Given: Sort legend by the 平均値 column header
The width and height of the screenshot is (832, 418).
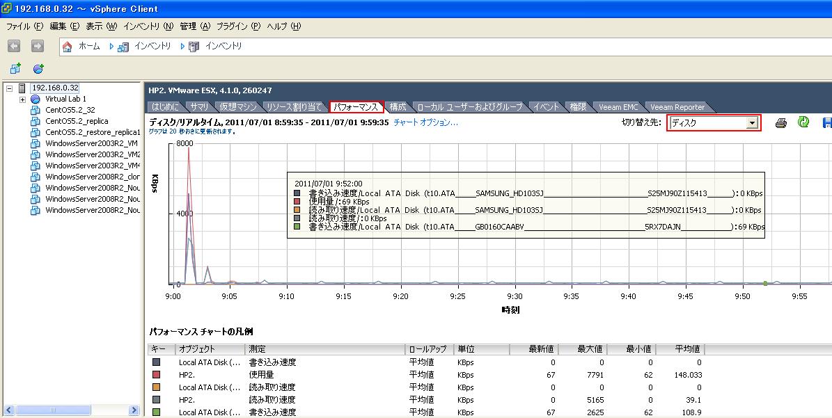Looking at the screenshot, I should (x=680, y=349).
